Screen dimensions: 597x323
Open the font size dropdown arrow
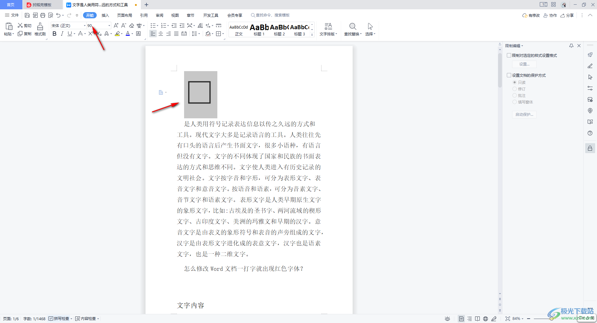109,25
